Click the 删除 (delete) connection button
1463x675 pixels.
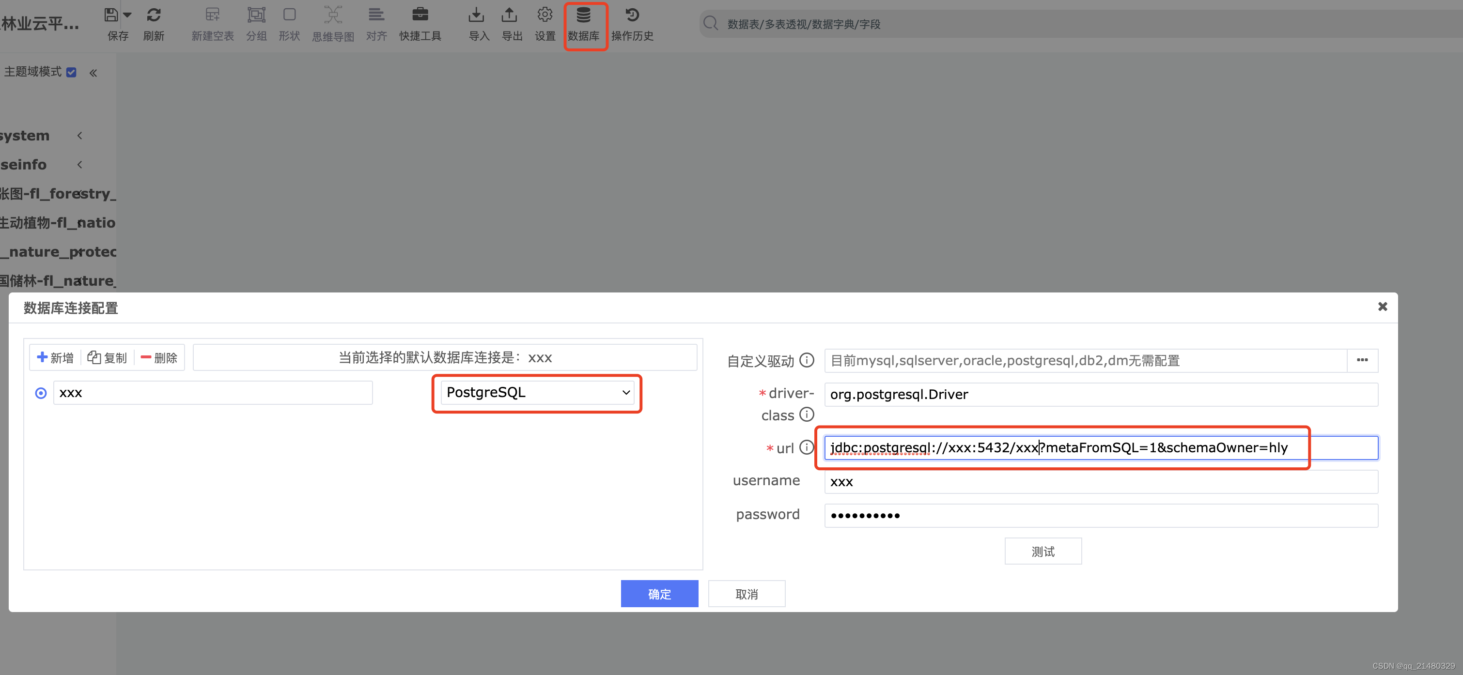(159, 358)
